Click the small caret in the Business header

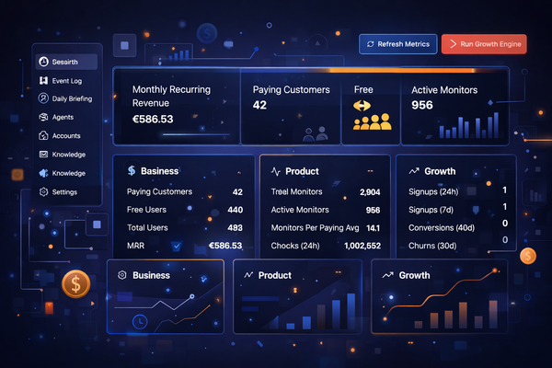(x=239, y=173)
